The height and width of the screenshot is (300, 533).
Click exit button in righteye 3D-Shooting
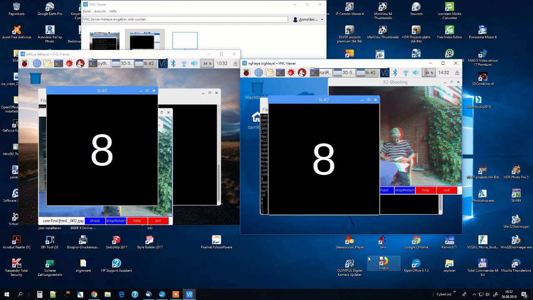coord(447,190)
